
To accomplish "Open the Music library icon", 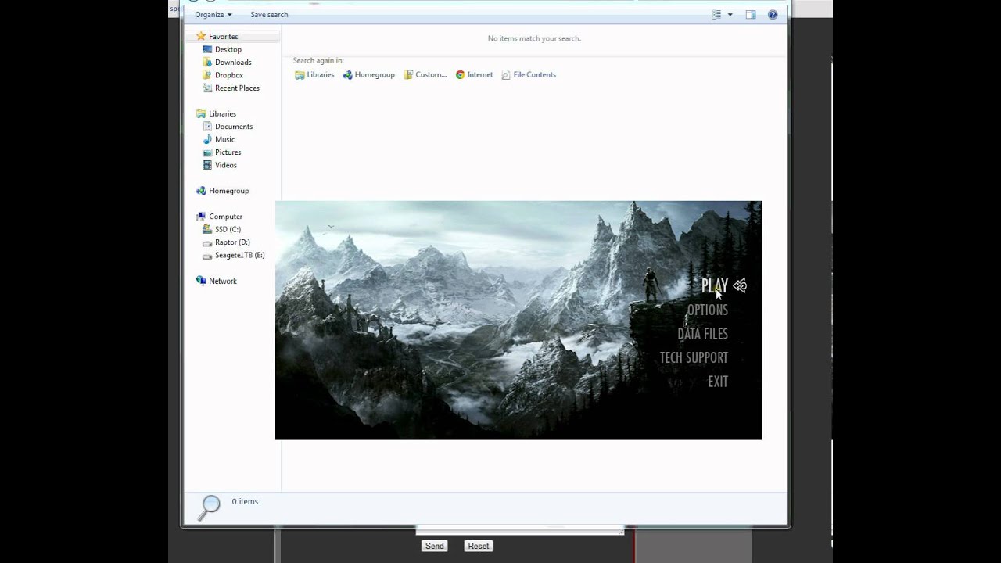I will point(207,139).
